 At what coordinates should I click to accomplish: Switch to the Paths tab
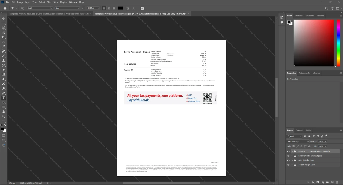(309, 130)
